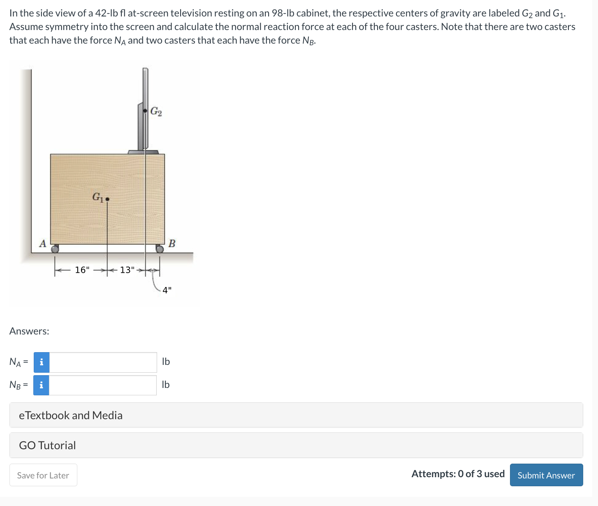The width and height of the screenshot is (598, 506).
Task: Click the 4-inch dimension callout
Action: (167, 290)
